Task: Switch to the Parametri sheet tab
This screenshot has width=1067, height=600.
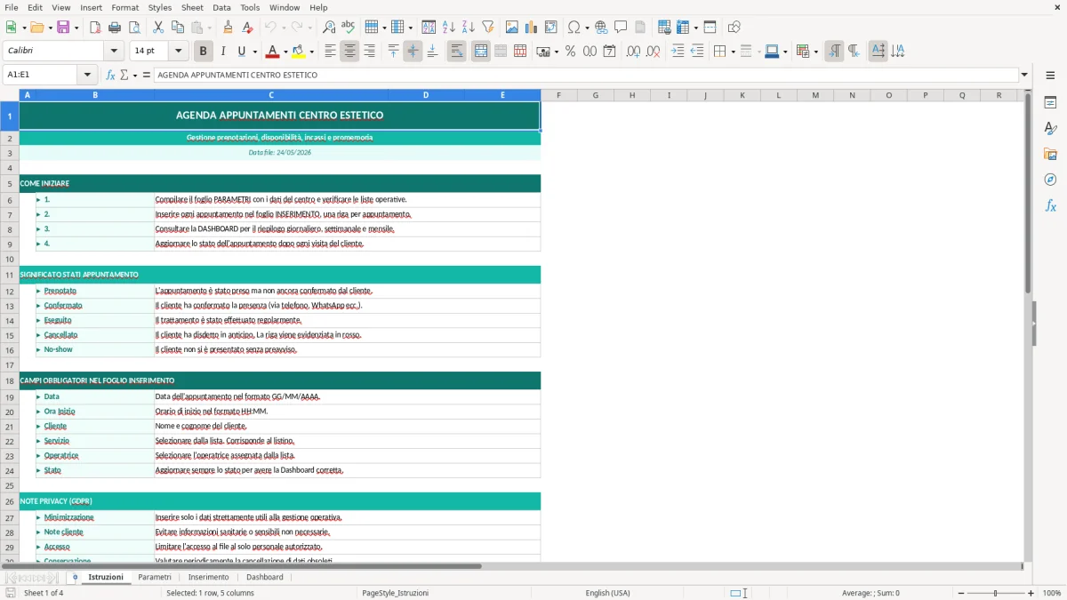Action: point(155,577)
